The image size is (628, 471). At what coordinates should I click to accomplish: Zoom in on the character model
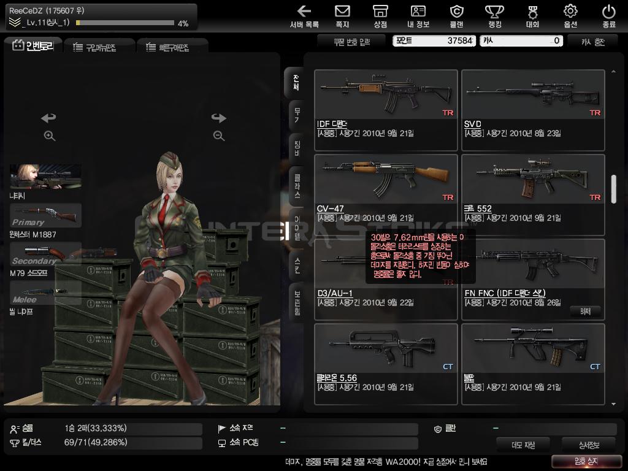tap(49, 136)
